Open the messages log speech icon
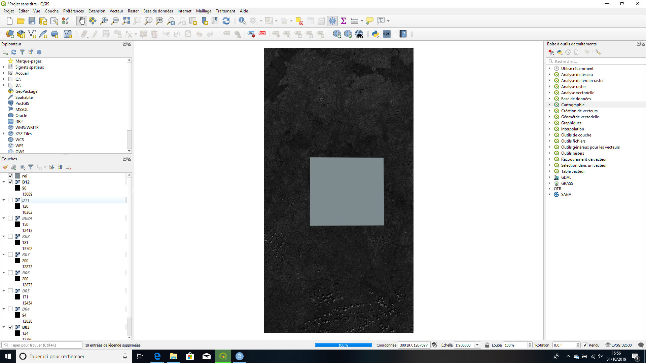This screenshot has height=363, width=646. (x=641, y=345)
